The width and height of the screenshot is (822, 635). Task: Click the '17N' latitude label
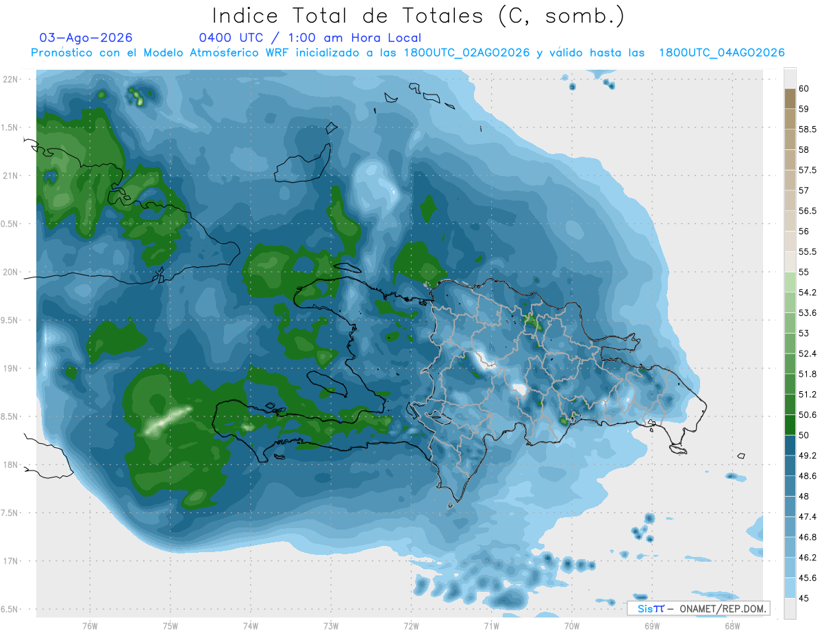click(x=10, y=561)
